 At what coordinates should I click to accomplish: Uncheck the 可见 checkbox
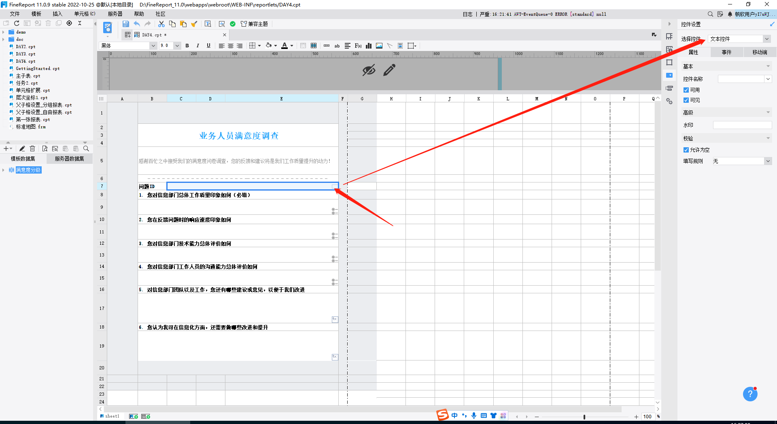pyautogui.click(x=686, y=100)
